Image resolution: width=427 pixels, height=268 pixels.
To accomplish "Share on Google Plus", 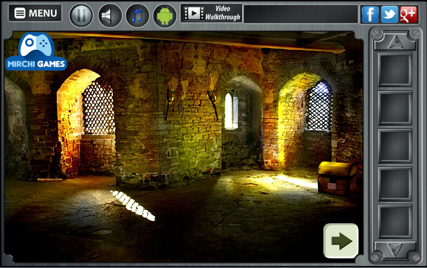I will pos(408,14).
